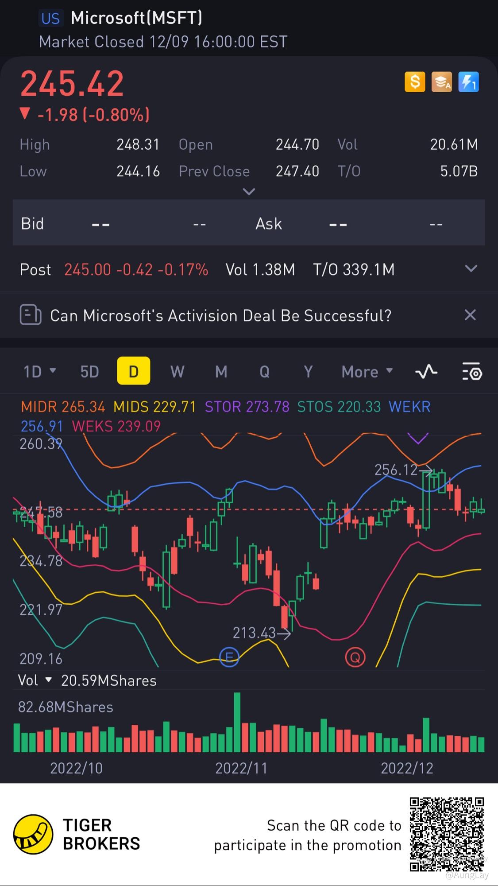Expand the Post market row chevron
This screenshot has width=498, height=886.
[471, 268]
